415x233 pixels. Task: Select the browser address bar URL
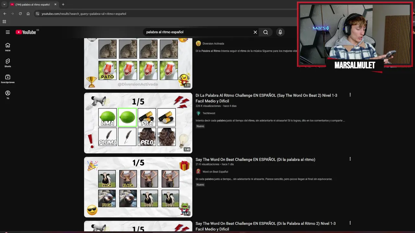[84, 14]
